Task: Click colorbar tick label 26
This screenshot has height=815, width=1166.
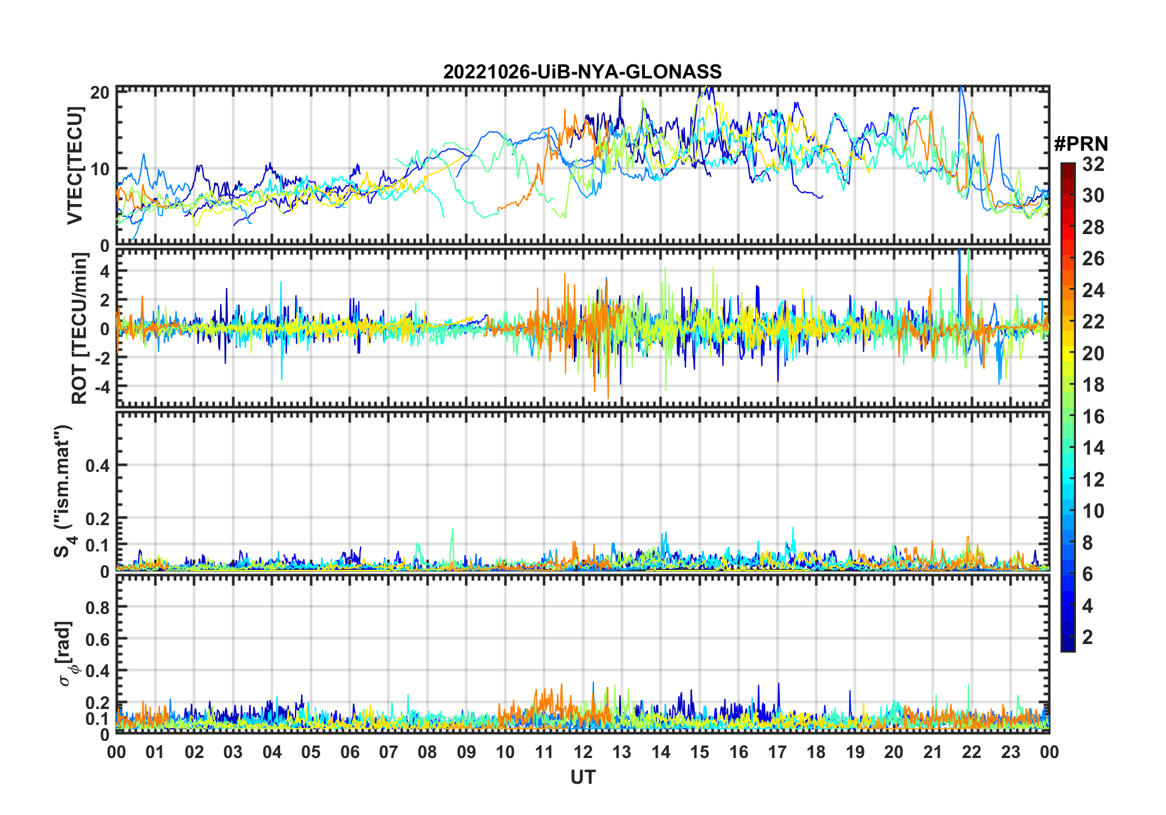Action: click(x=1093, y=259)
